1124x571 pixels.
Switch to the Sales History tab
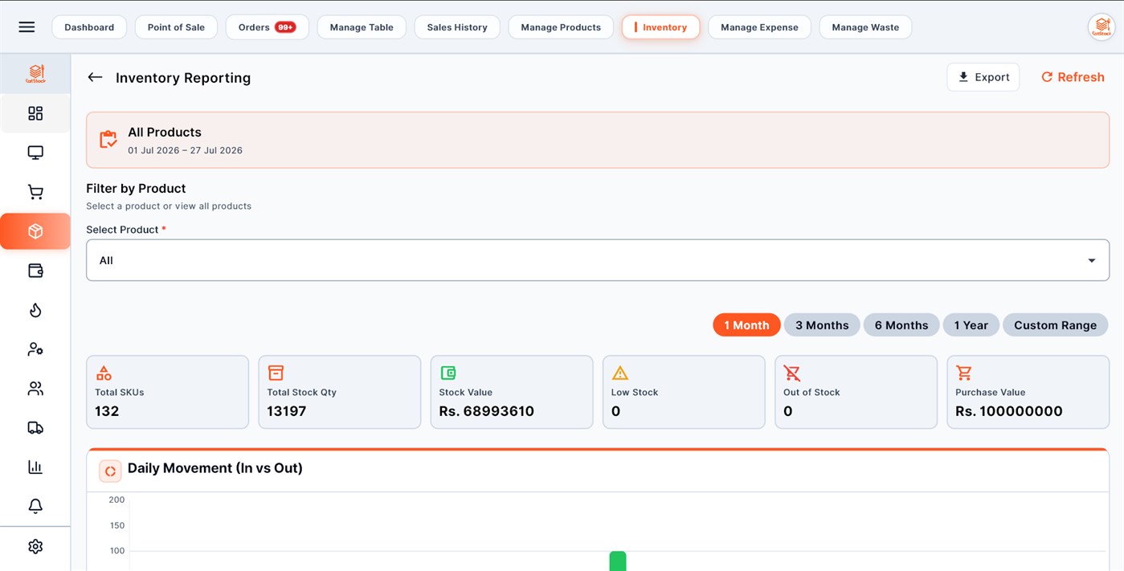tap(457, 27)
